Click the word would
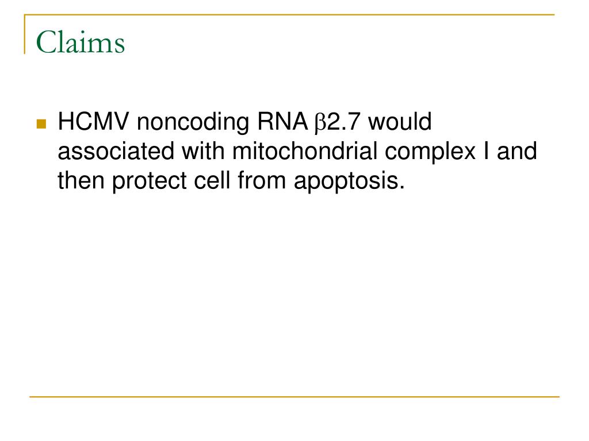Image resolution: width=589 pixels, height=441 pixels. tap(400, 122)
